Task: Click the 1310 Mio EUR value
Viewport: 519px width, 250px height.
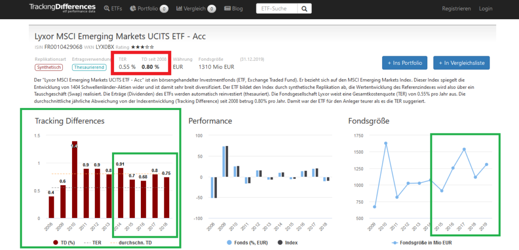Action: click(216, 67)
